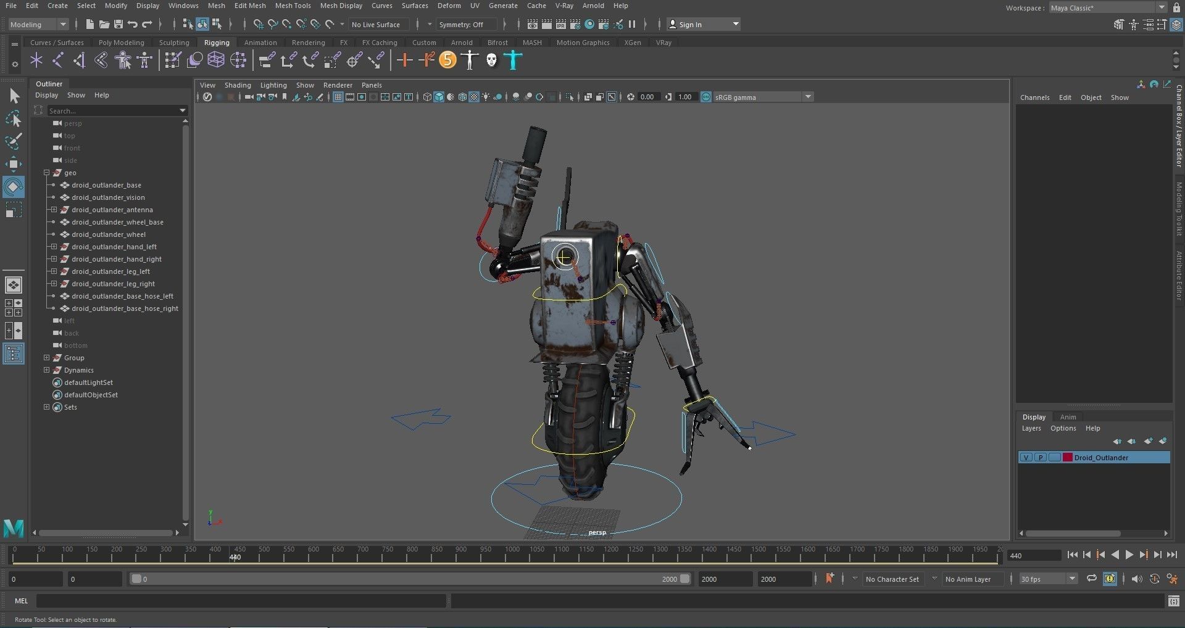Toggle use all lights bulb icon in viewport
This screenshot has height=628, width=1185.
pyautogui.click(x=486, y=97)
